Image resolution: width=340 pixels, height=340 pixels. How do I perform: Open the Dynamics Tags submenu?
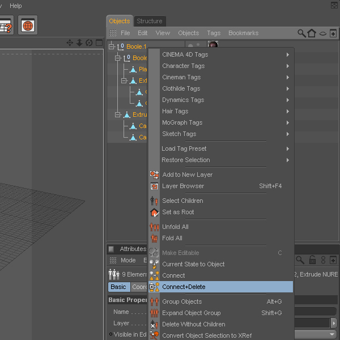[x=220, y=100]
